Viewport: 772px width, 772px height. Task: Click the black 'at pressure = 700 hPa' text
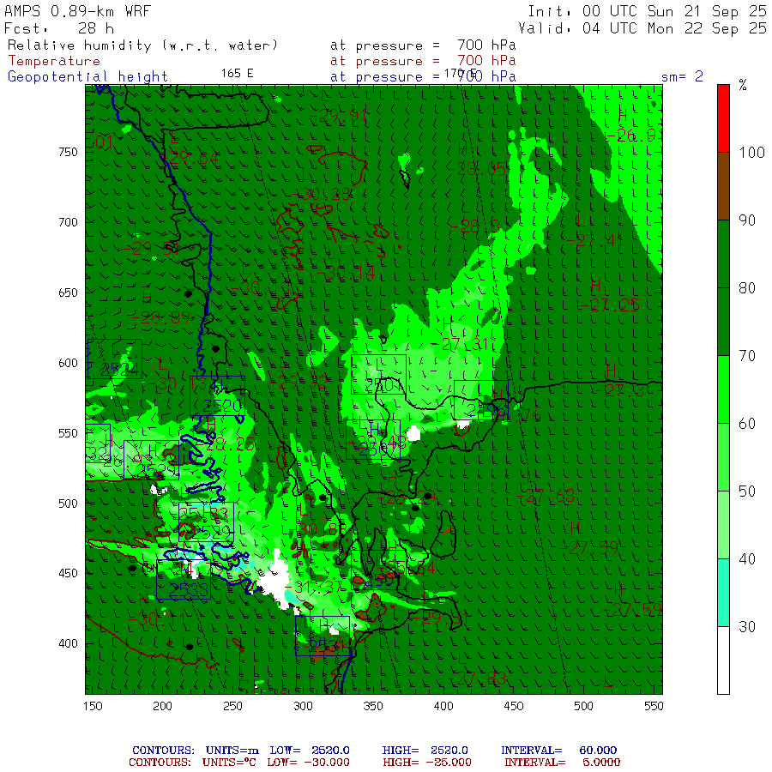(423, 45)
